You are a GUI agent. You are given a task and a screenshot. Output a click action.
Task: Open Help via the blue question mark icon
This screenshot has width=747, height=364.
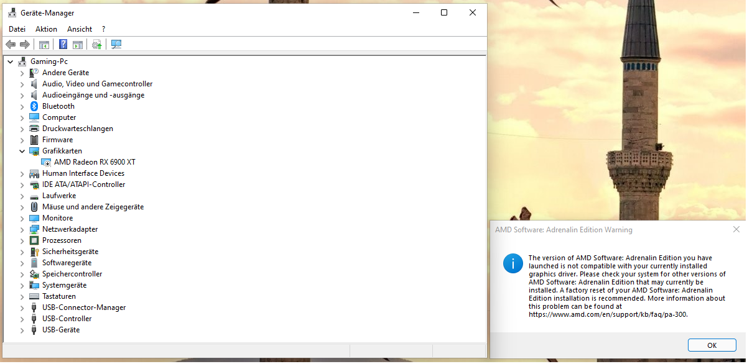62,44
